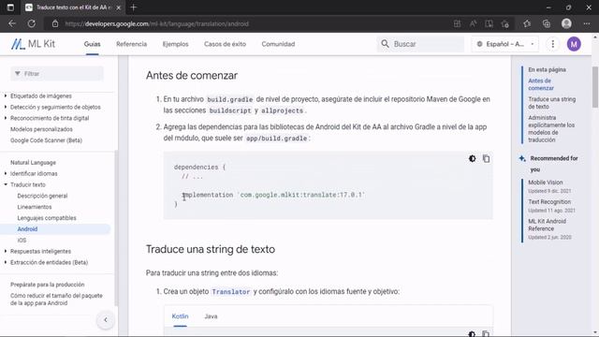599x337 pixels.
Task: Open the Referencia tab
Action: tap(131, 44)
